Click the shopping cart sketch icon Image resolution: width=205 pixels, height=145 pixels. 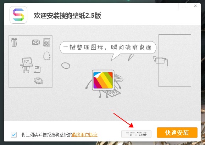pos(25,68)
